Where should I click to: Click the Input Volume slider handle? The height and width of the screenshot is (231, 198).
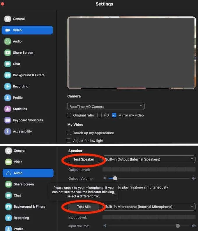[x=178, y=226]
